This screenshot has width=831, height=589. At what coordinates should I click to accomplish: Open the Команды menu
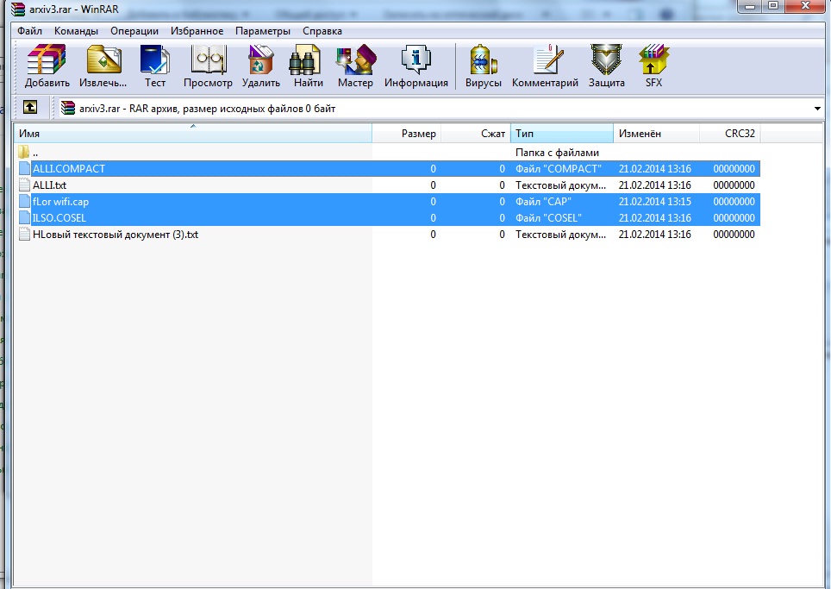pyautogui.click(x=77, y=31)
